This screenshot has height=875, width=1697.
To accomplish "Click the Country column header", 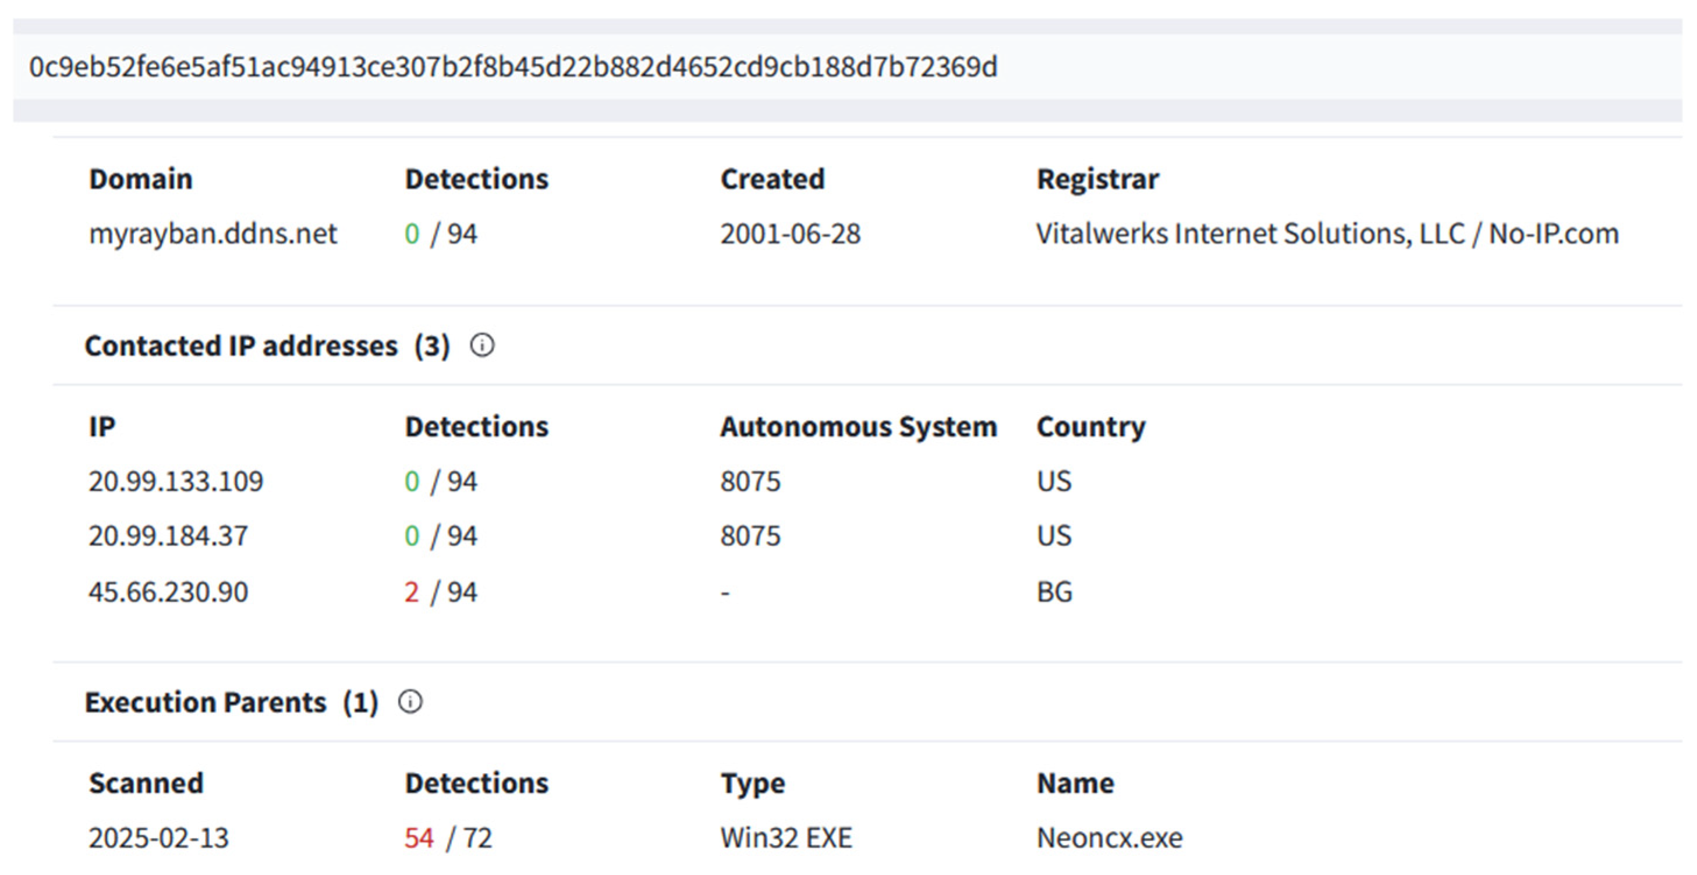I will pyautogui.click(x=1090, y=426).
